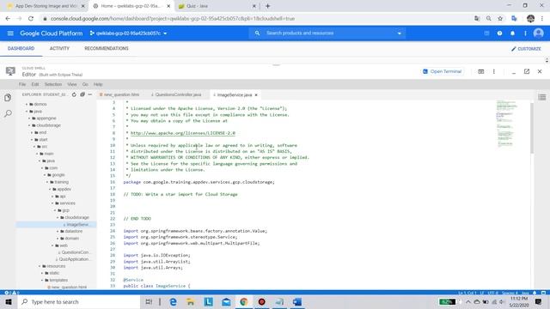Open the Windows Start menu
550x309 pixels.
coord(9,301)
